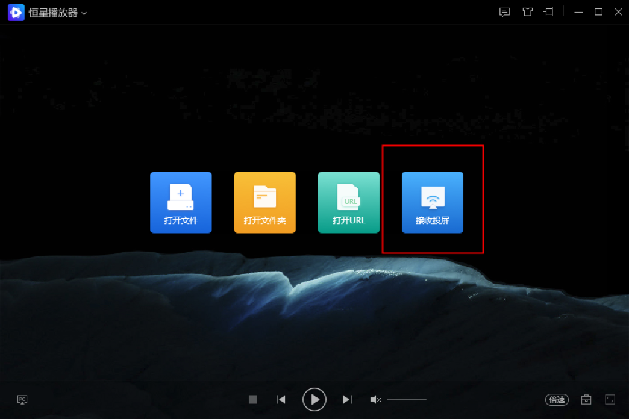Open the toolbox briefcase icon
Viewport: 629px width, 419px height.
(586, 399)
